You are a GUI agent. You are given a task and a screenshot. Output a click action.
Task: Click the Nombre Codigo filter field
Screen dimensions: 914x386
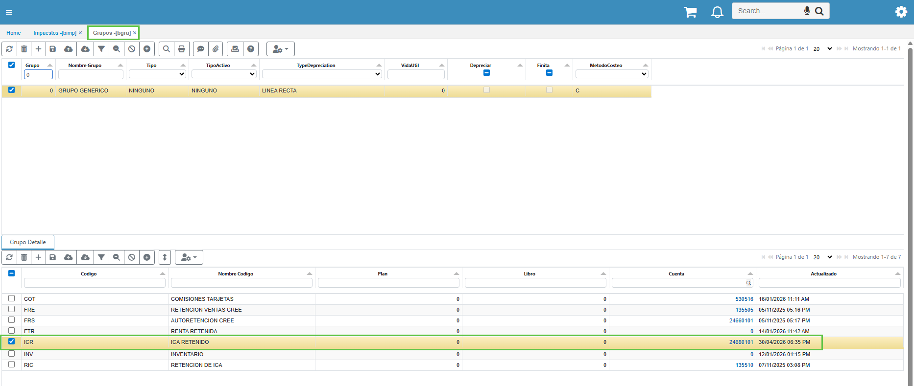(x=241, y=283)
